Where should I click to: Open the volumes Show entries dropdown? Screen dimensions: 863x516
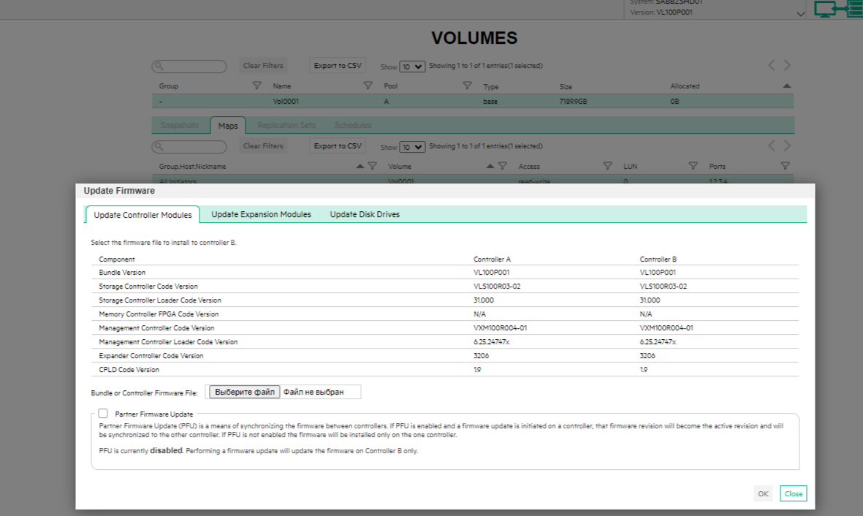coord(411,67)
